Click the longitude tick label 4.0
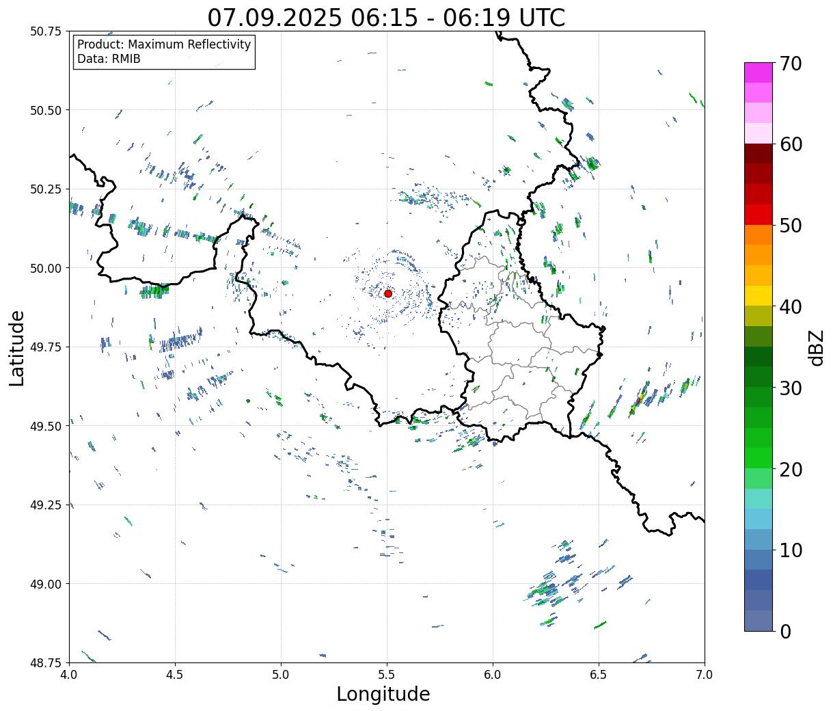 coord(69,674)
